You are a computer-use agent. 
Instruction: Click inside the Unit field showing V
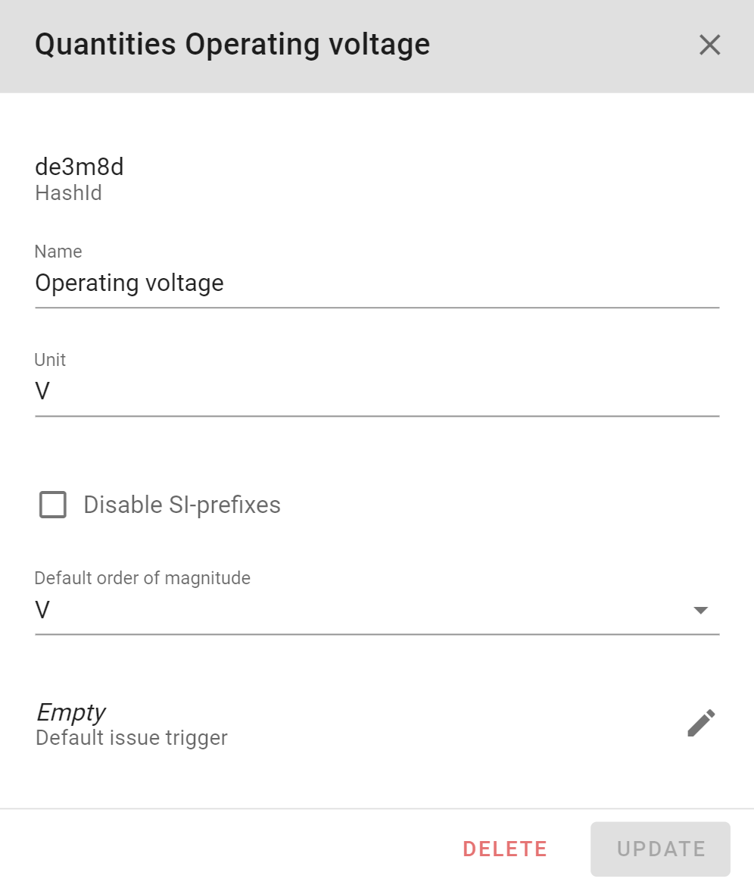point(379,391)
